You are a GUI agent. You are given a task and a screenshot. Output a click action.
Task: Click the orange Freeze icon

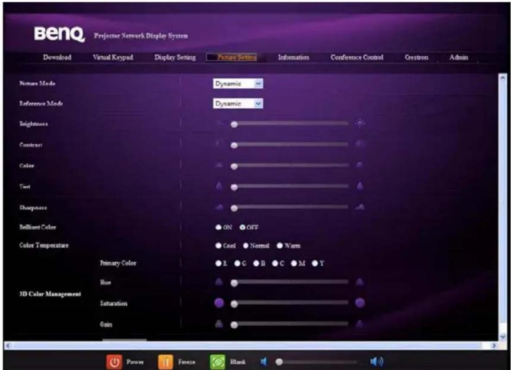point(165,362)
